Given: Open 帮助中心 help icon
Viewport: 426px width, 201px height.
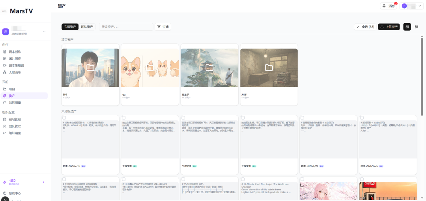Looking at the screenshot, I should pos(5,193).
